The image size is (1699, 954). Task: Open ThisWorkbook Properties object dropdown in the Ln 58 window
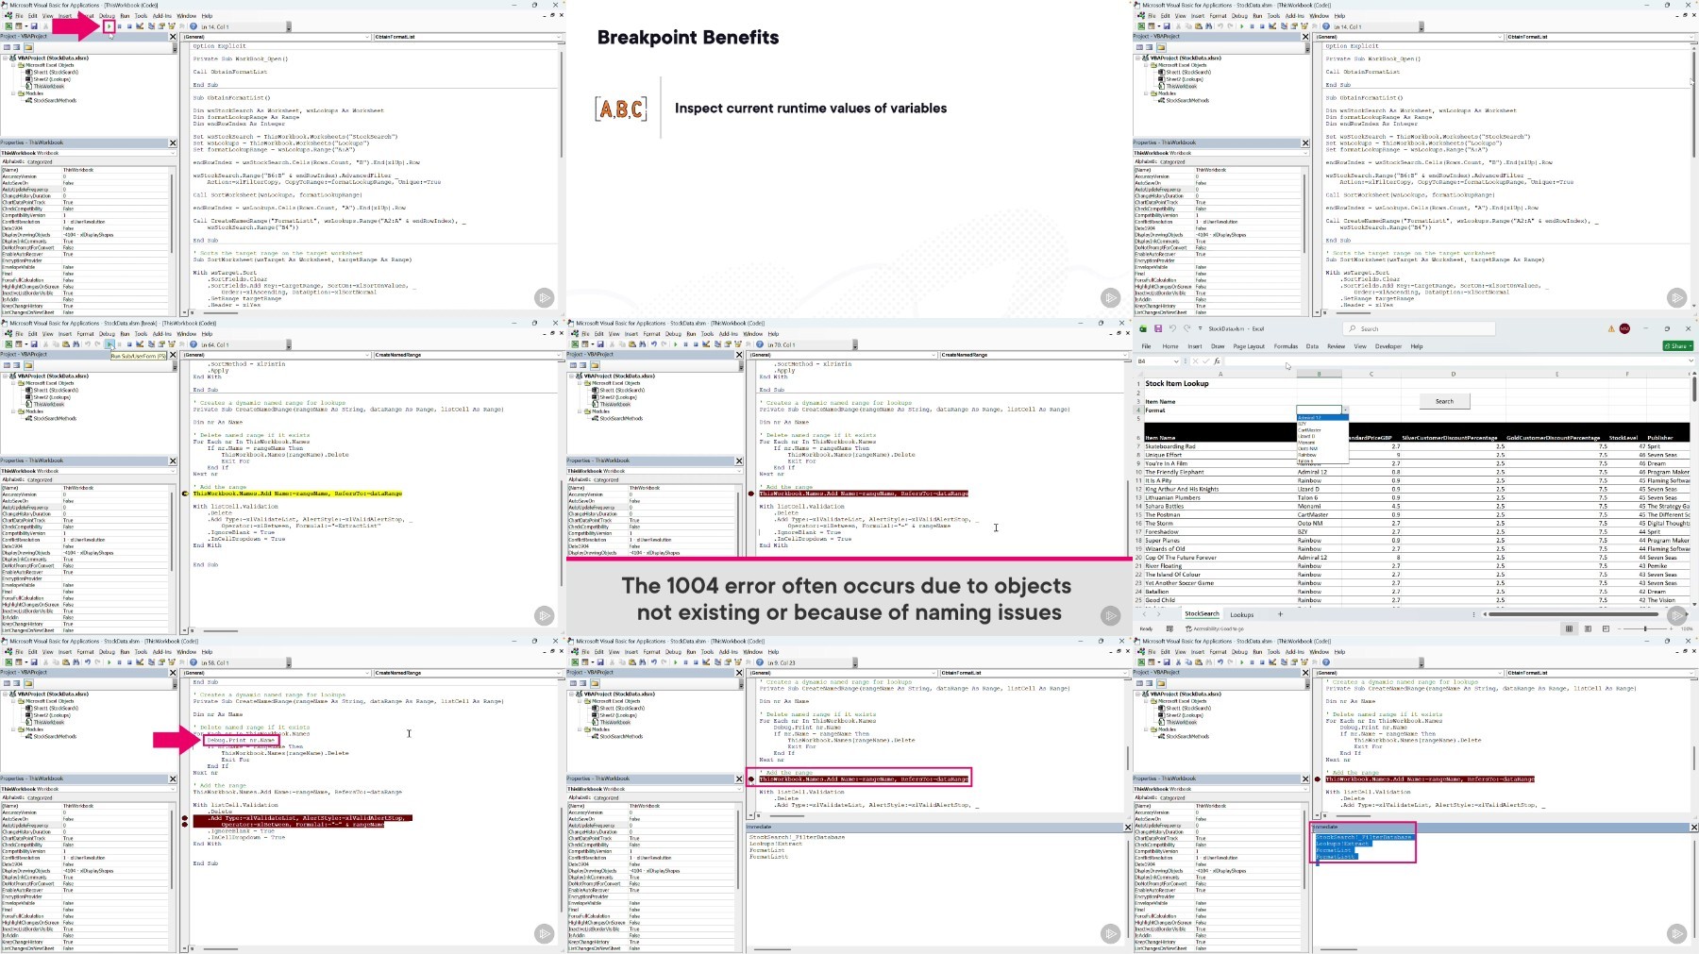coord(173,789)
